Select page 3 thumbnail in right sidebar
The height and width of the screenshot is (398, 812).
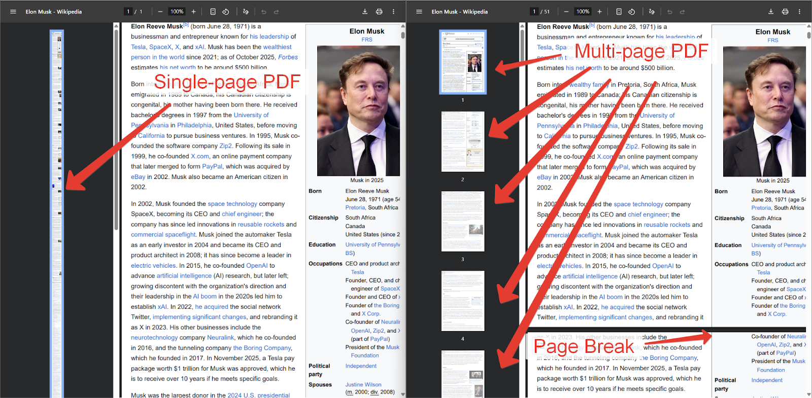463,221
